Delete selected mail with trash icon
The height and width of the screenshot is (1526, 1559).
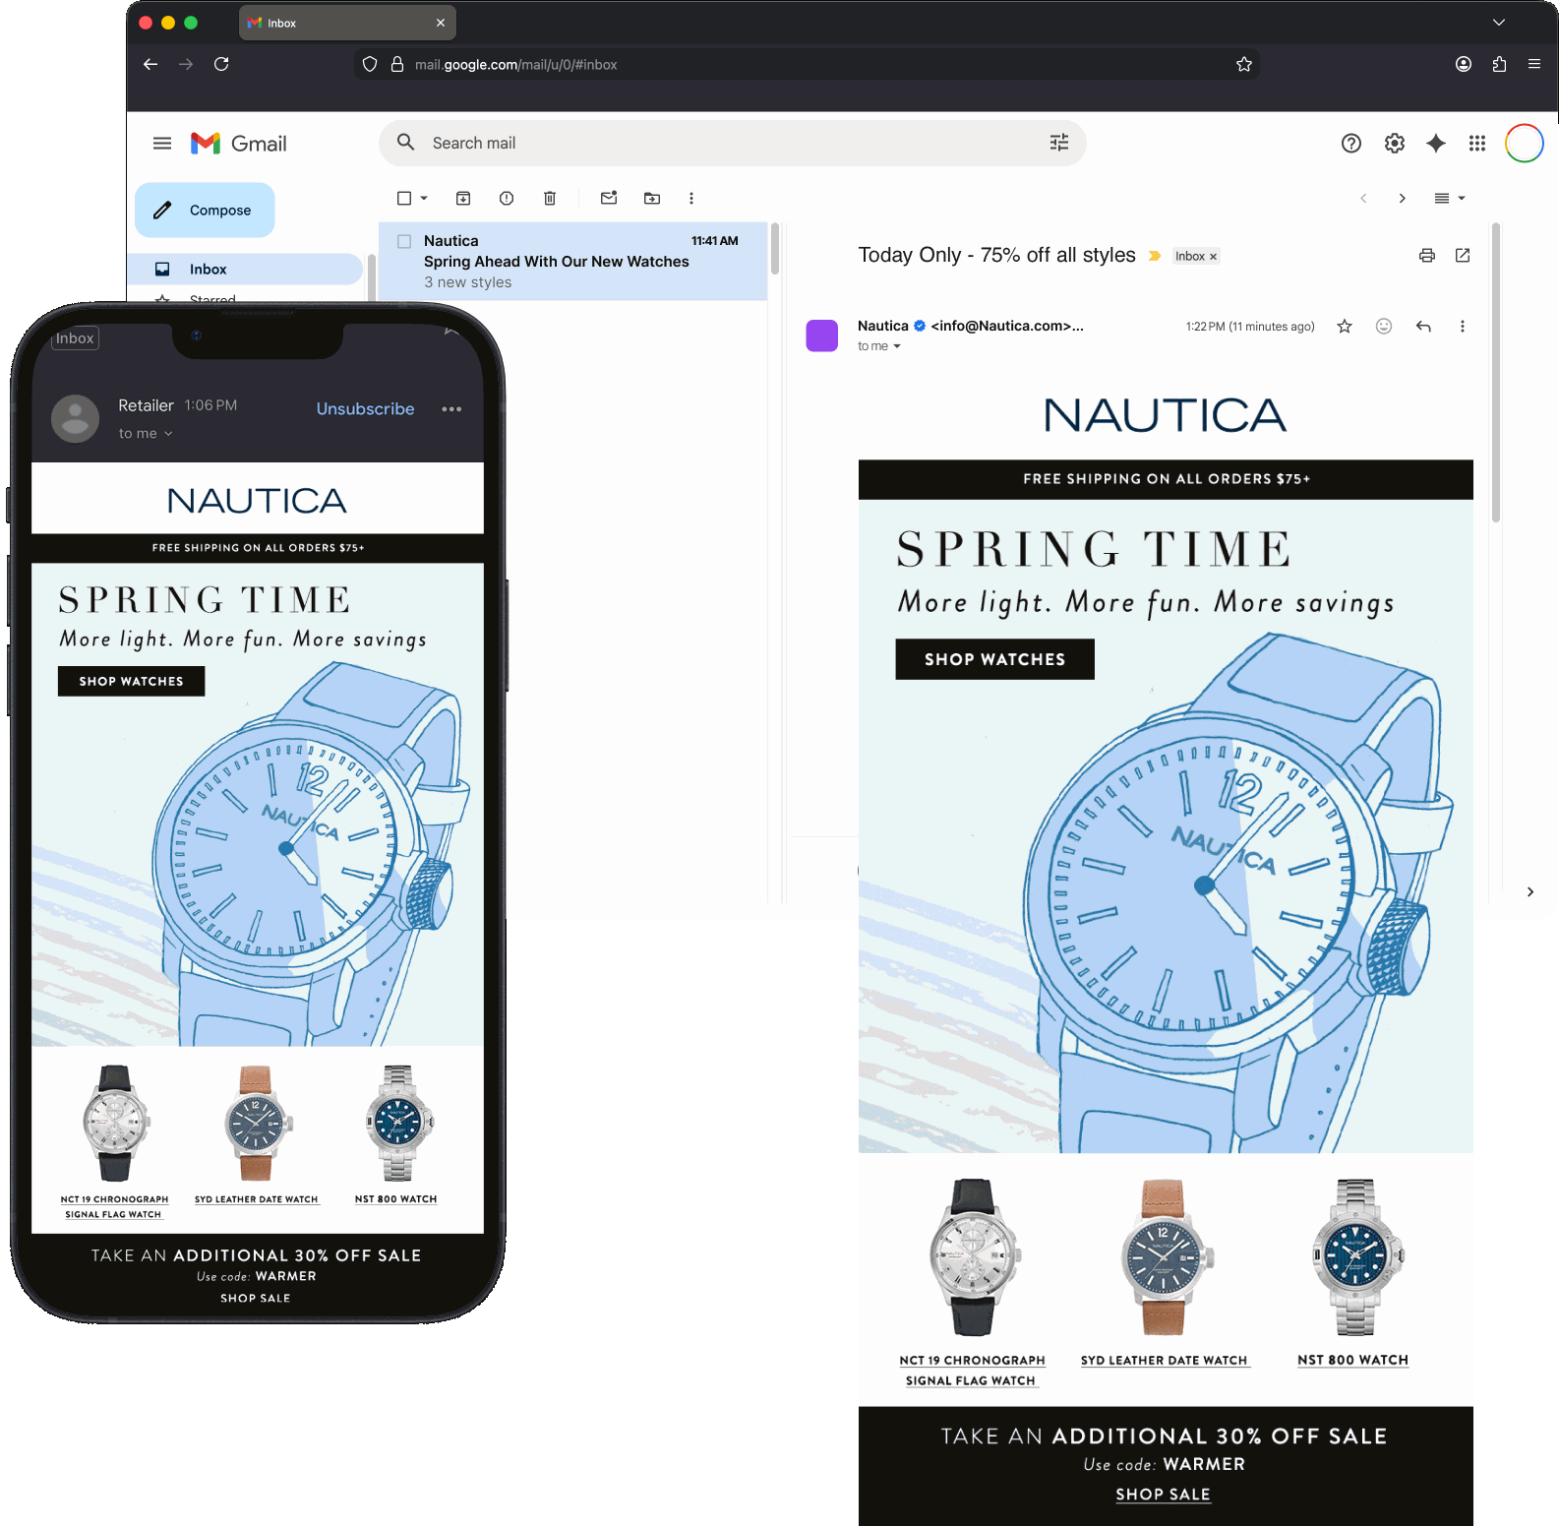pos(550,199)
